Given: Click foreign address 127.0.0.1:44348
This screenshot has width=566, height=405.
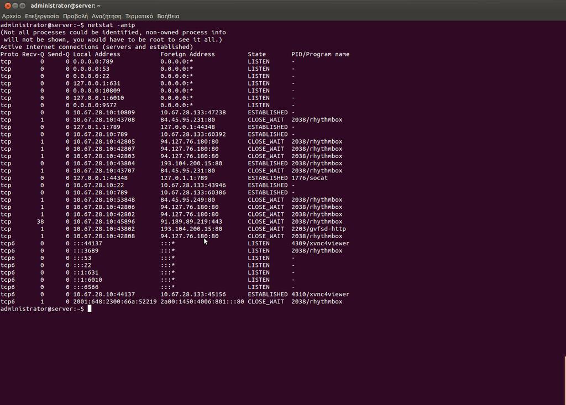Looking at the screenshot, I should 187,127.
